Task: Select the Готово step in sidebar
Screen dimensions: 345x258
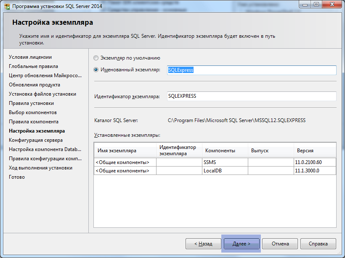Action: pos(17,177)
